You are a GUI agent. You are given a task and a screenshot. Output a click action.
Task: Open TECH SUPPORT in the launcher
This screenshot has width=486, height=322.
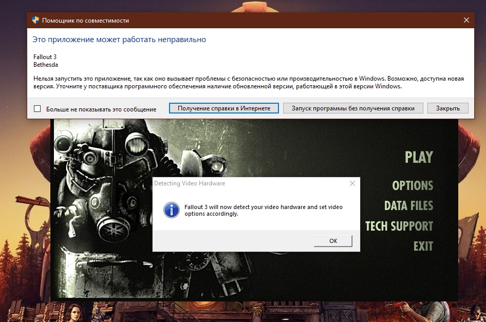(399, 226)
